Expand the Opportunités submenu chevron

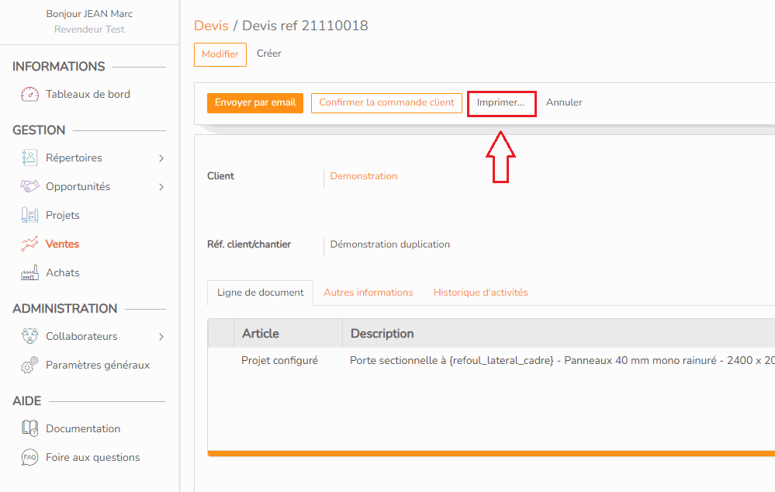point(161,187)
